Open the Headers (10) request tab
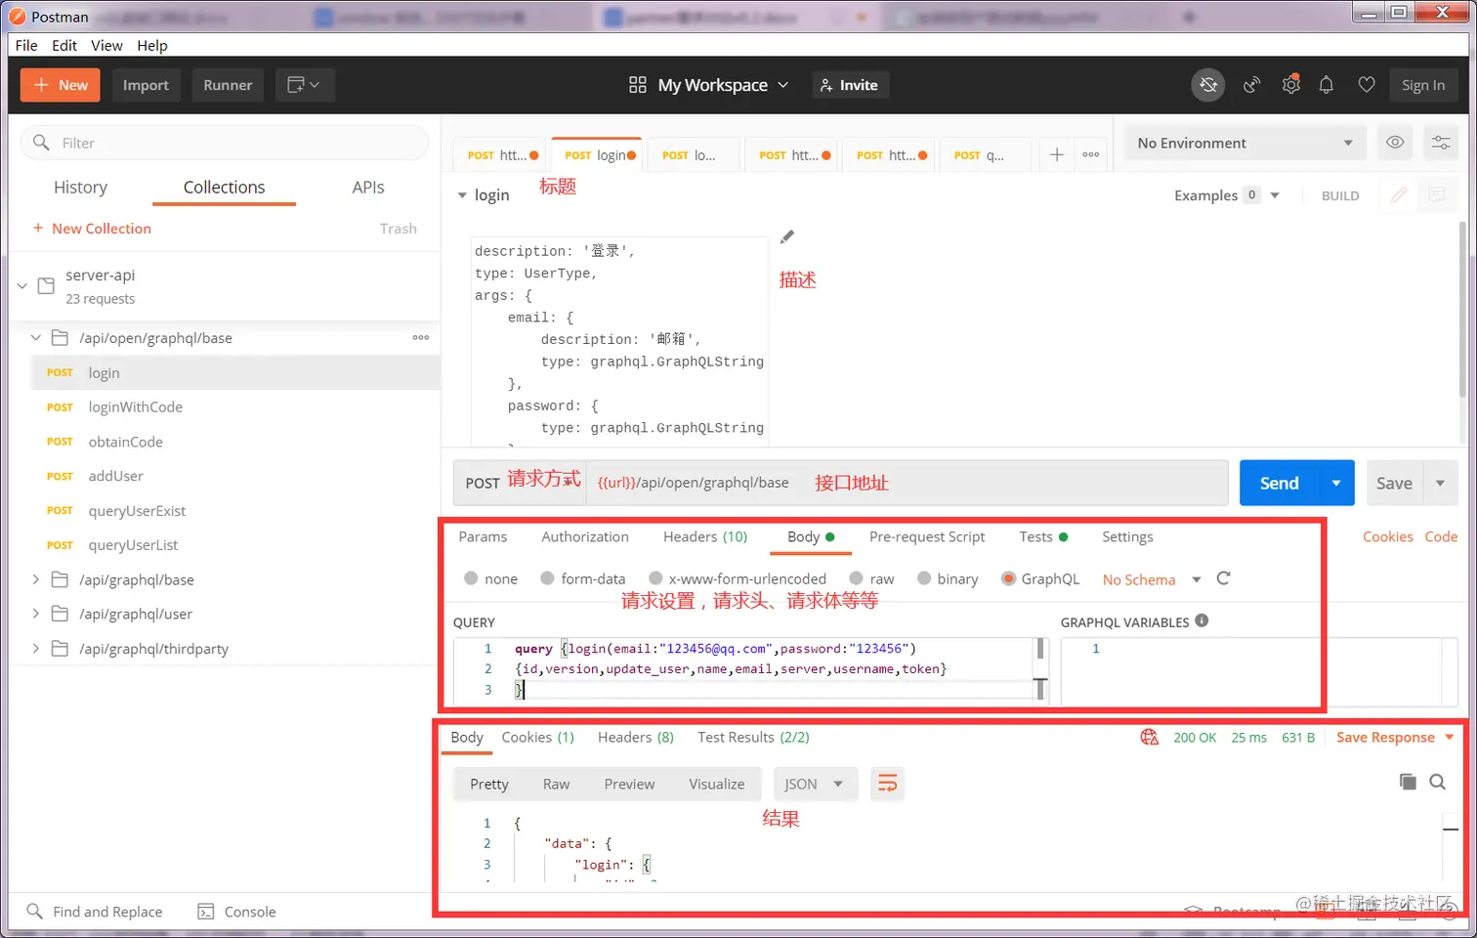1477x938 pixels. [705, 536]
